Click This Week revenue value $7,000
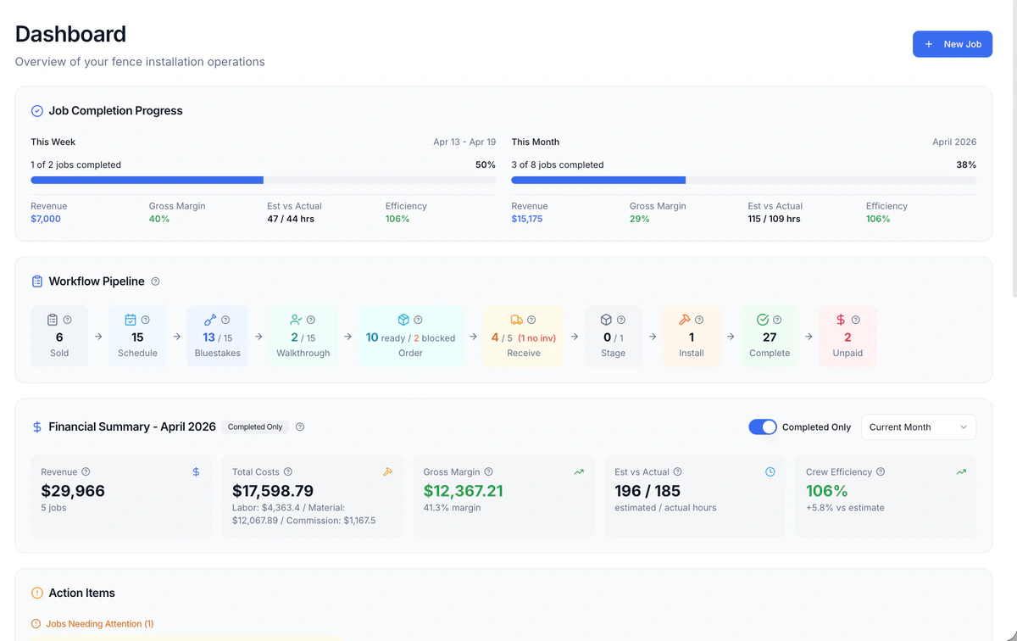Viewport: 1017px width, 641px height. pyautogui.click(x=46, y=219)
